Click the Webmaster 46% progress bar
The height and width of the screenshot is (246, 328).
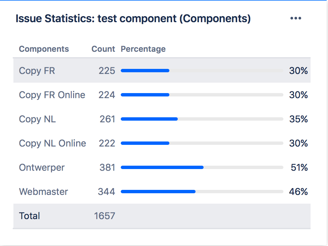pyautogui.click(x=202, y=192)
